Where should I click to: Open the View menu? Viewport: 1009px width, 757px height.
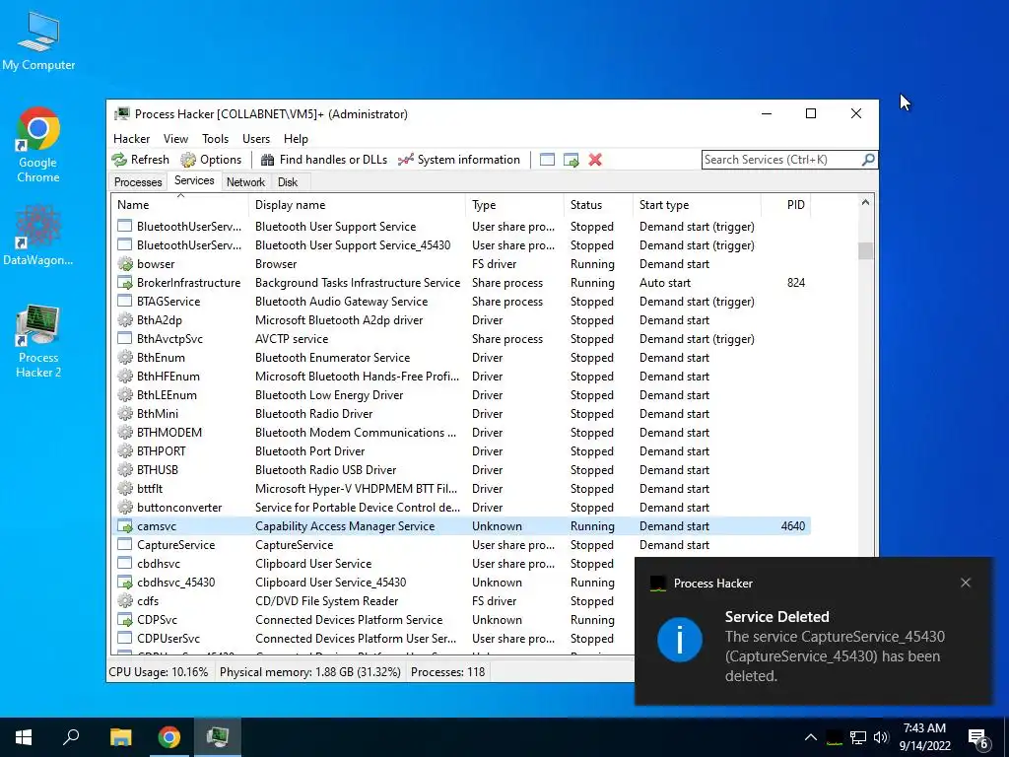[175, 138]
